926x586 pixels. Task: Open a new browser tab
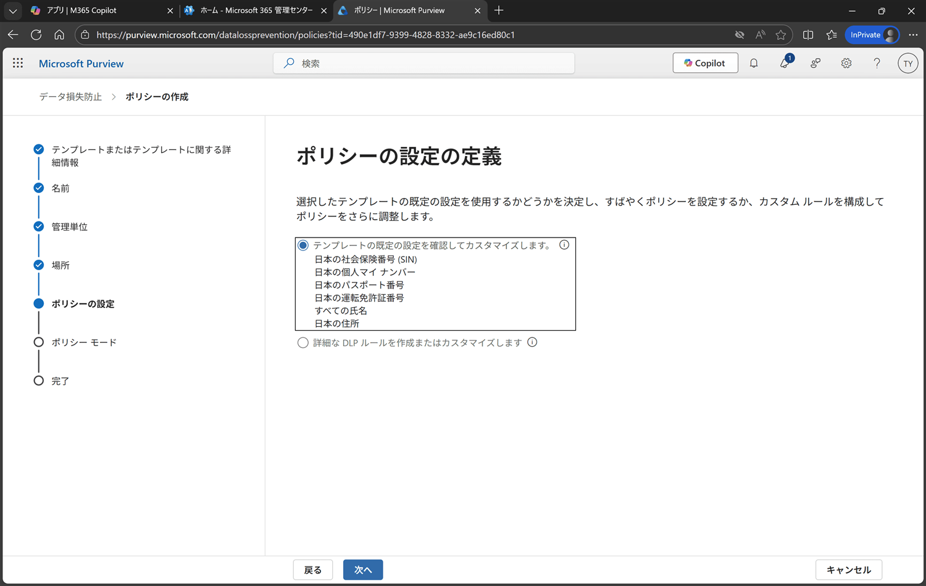tap(499, 10)
